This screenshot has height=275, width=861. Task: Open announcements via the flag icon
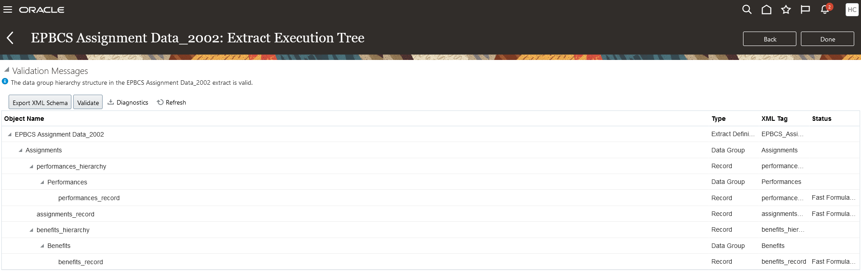[x=805, y=9]
